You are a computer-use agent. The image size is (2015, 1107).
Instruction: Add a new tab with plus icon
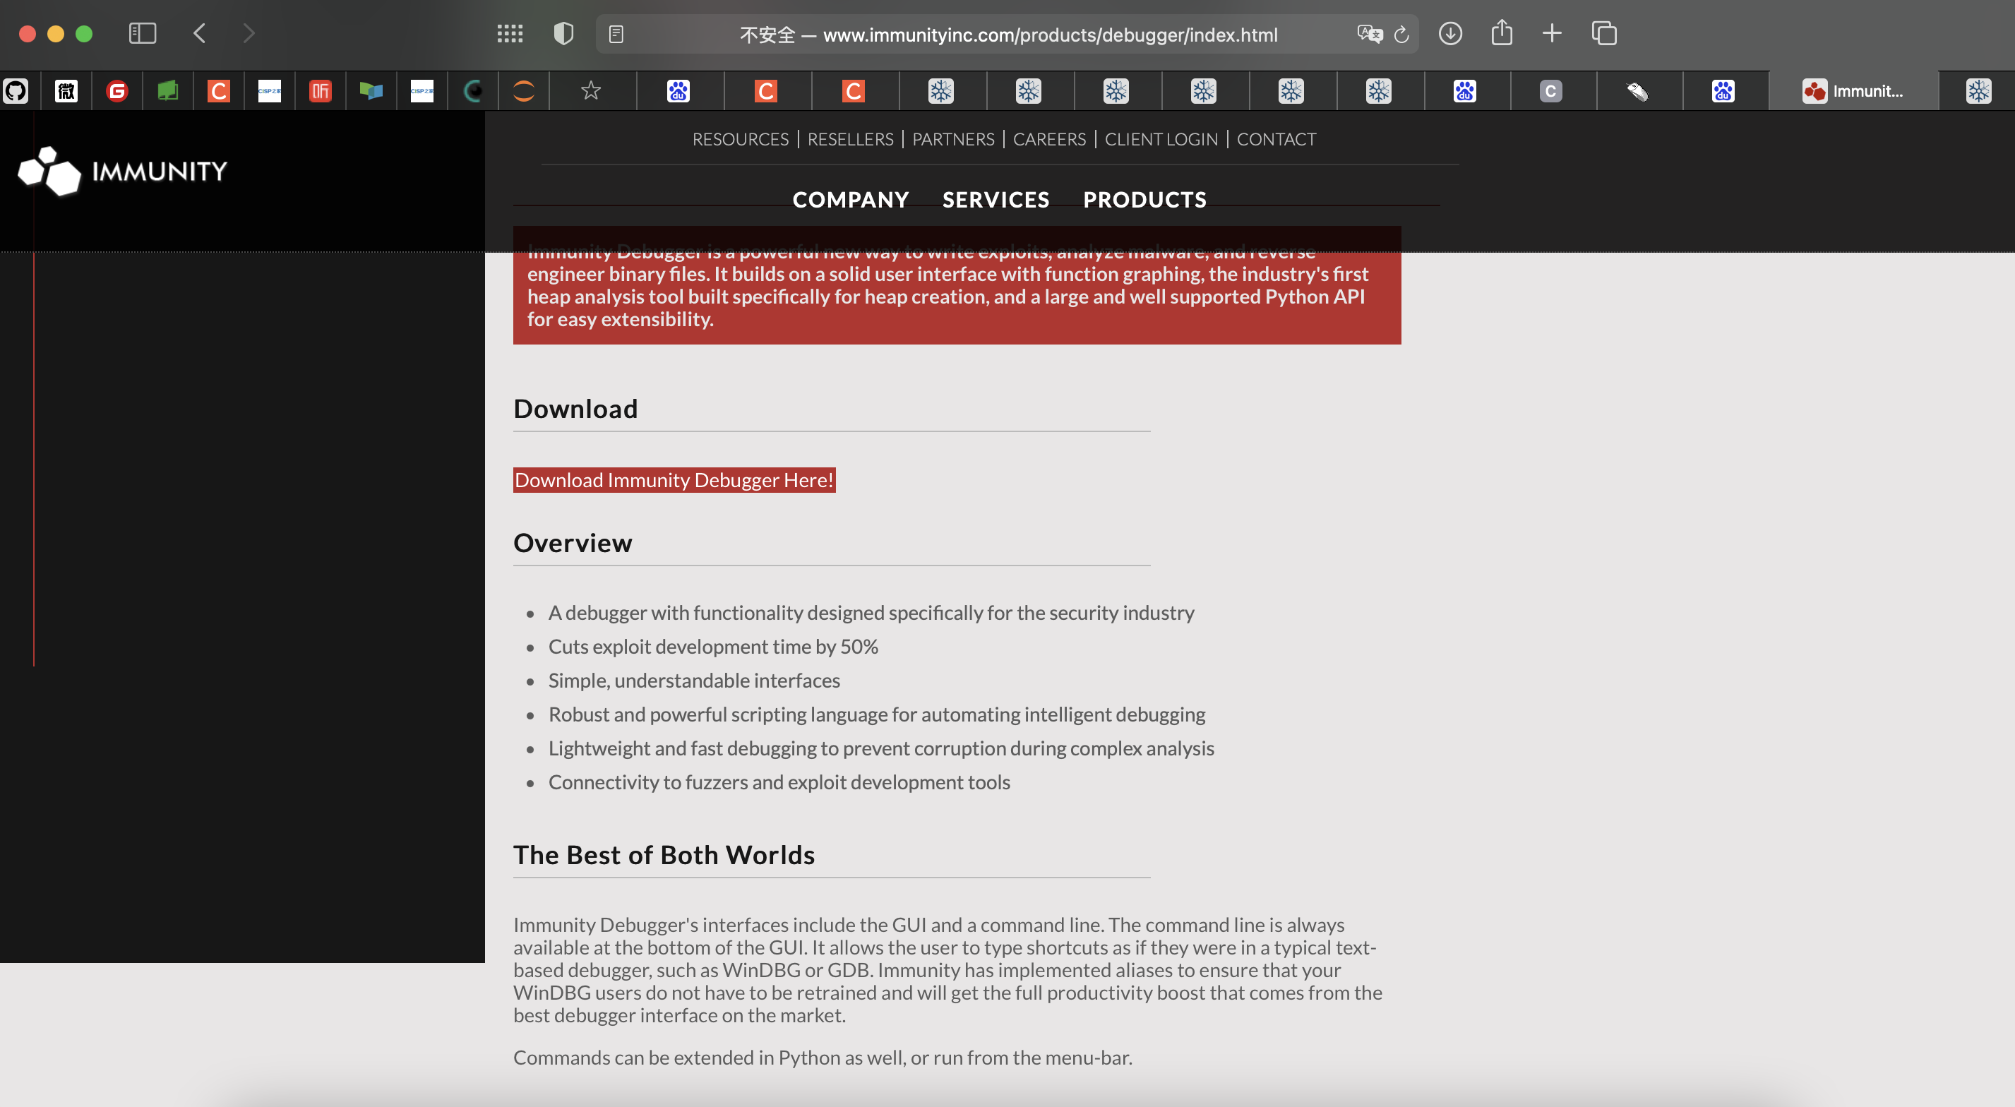[x=1552, y=33]
